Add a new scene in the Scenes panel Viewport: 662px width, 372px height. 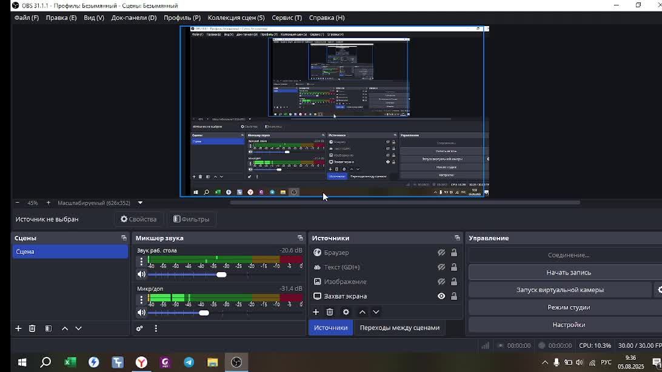click(x=18, y=328)
